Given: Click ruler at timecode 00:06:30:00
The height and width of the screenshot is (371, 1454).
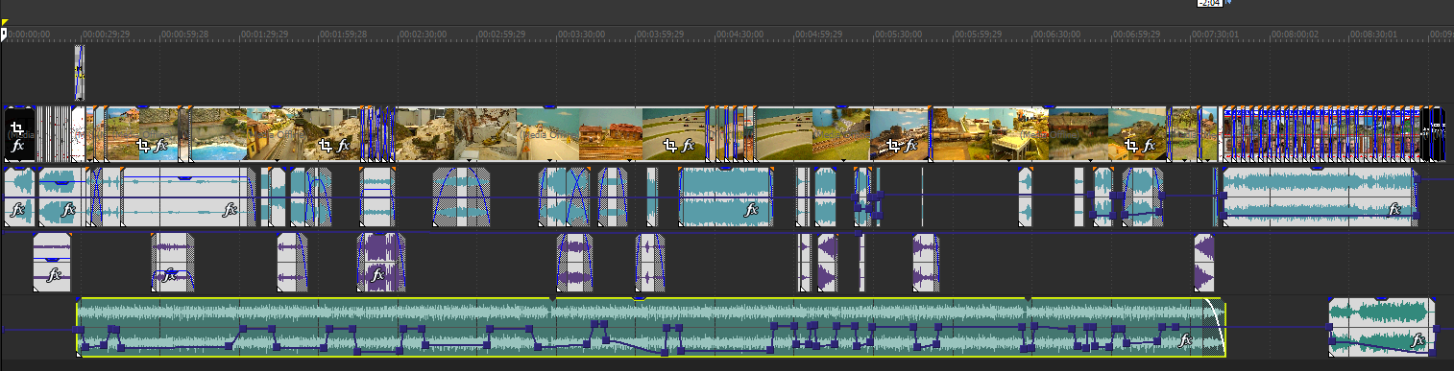Looking at the screenshot, I should tap(1057, 34).
